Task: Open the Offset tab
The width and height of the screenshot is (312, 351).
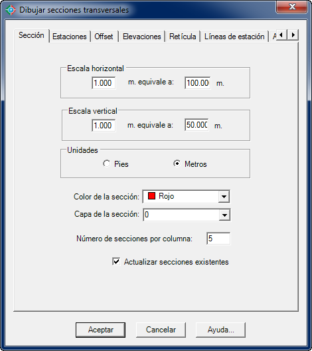Action: click(104, 37)
